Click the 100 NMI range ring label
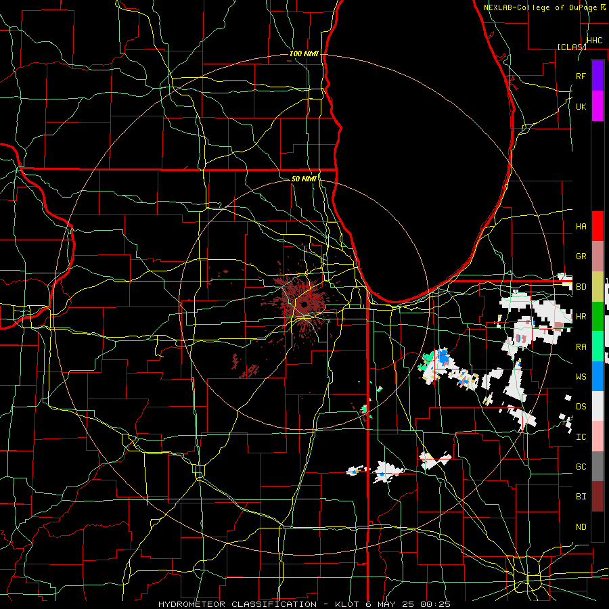 (x=304, y=53)
